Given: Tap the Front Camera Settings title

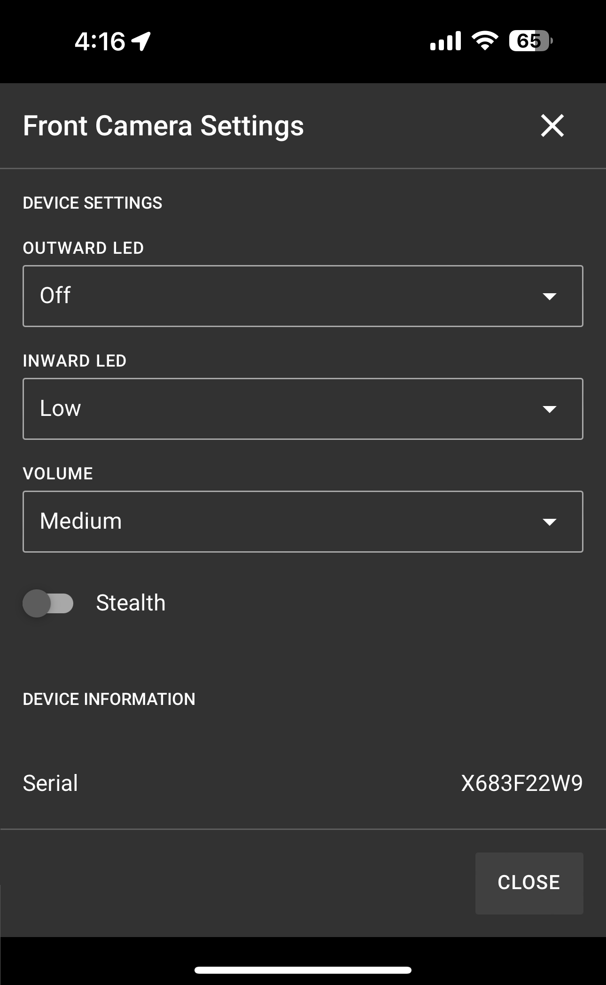Looking at the screenshot, I should [x=163, y=126].
